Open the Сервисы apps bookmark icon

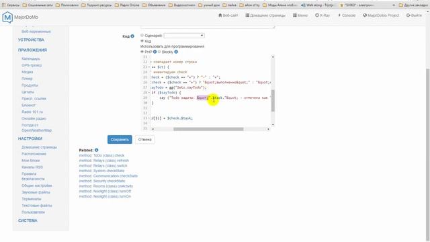3,5
